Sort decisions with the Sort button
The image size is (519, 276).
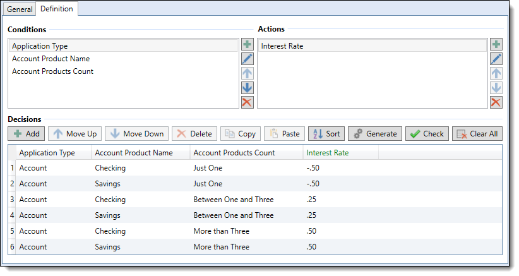[326, 134]
